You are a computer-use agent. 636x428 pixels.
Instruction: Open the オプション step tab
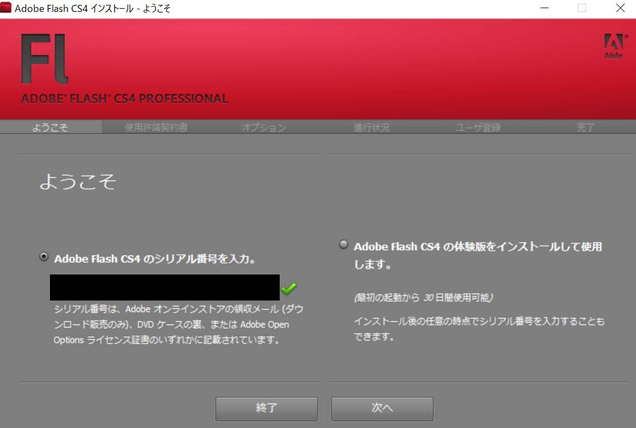point(264,127)
